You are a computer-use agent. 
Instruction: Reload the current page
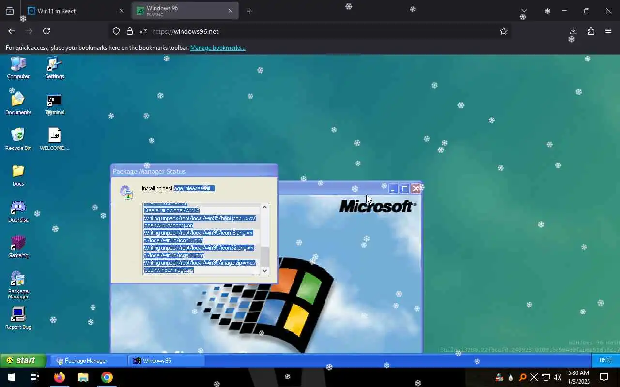click(46, 31)
